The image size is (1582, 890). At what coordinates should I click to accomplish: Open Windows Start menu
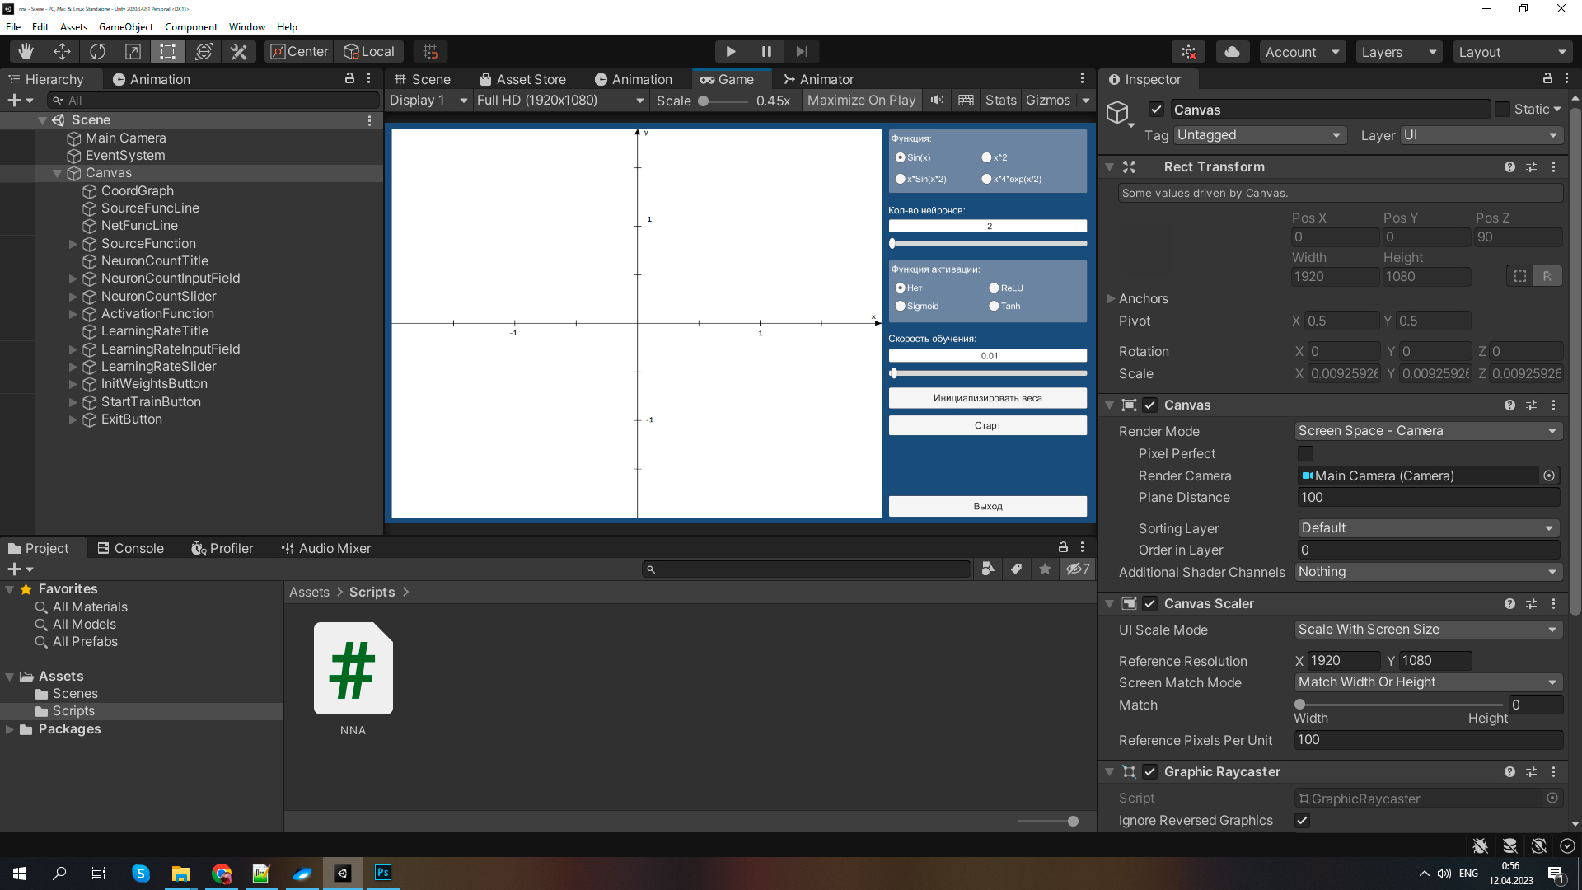[20, 873]
